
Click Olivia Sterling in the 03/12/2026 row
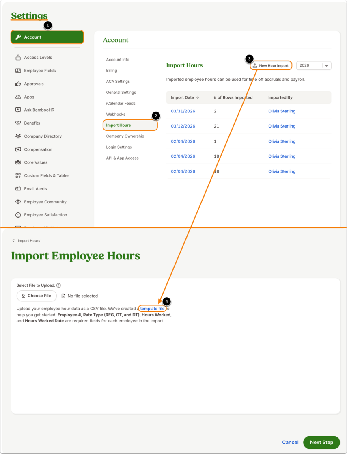pyautogui.click(x=282, y=126)
